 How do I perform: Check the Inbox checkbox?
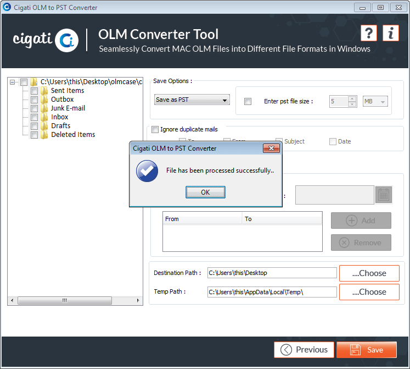[x=34, y=118]
